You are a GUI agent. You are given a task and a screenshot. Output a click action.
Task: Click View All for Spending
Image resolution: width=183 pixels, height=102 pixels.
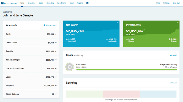tap(173, 83)
